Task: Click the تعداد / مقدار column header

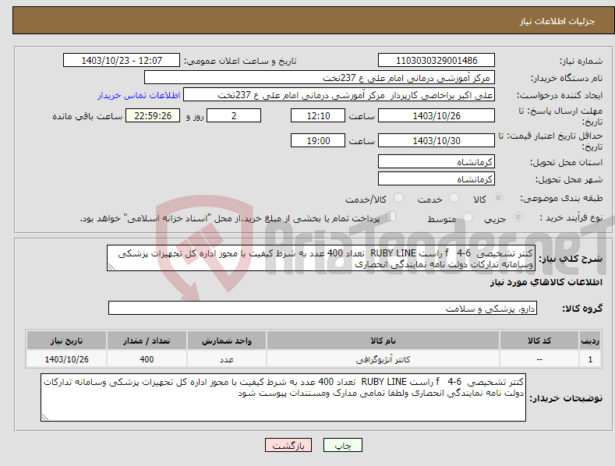Action: pos(147,341)
